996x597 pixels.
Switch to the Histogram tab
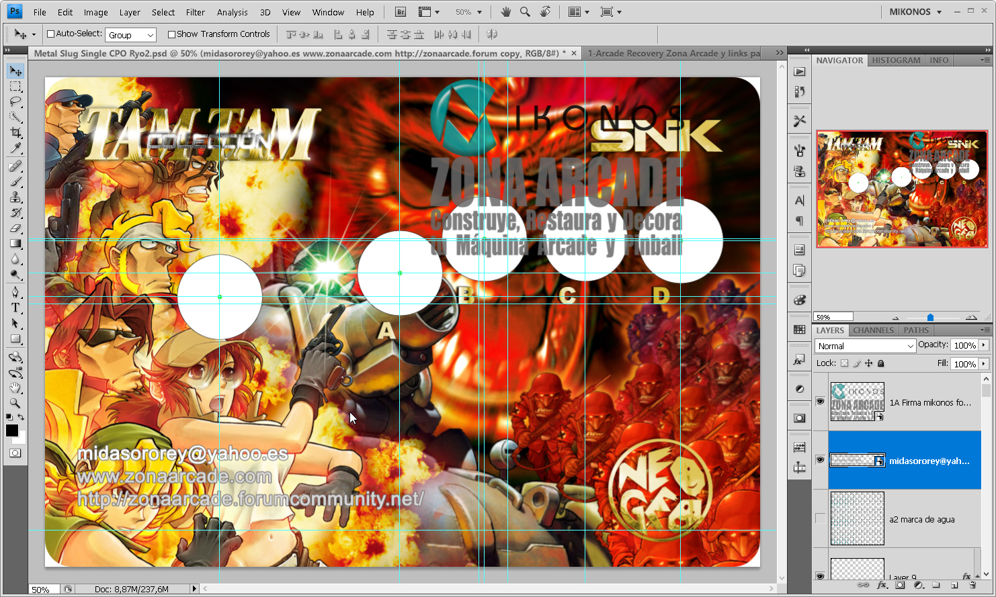pyautogui.click(x=896, y=60)
